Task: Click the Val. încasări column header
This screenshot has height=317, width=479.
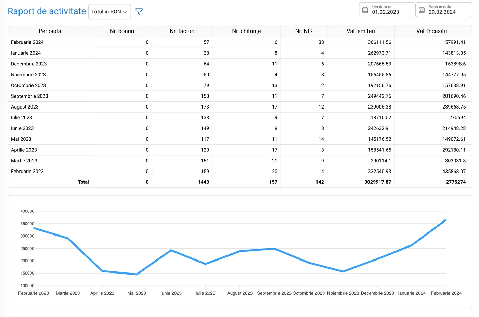Action: pos(431,31)
